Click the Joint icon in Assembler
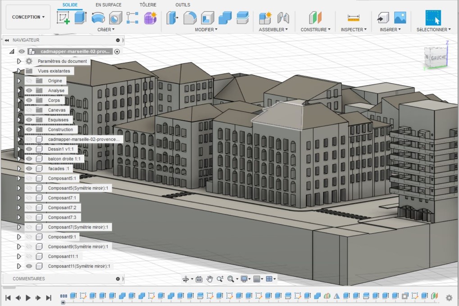459x306 pixels. tap(283, 18)
